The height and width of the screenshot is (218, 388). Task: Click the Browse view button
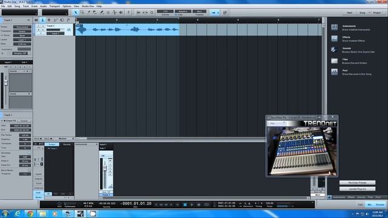[380, 205]
